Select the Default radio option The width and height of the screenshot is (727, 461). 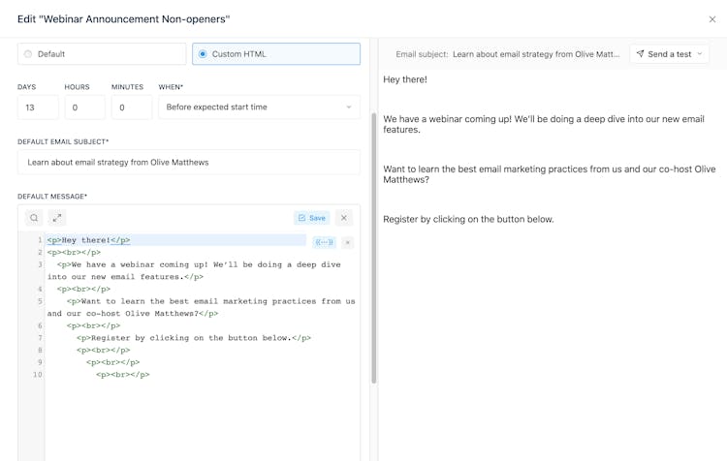27,54
